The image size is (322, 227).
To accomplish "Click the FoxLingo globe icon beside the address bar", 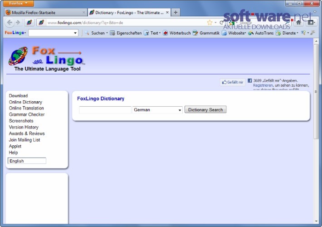I will coord(29,22).
